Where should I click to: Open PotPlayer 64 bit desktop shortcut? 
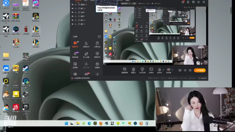[16, 96]
